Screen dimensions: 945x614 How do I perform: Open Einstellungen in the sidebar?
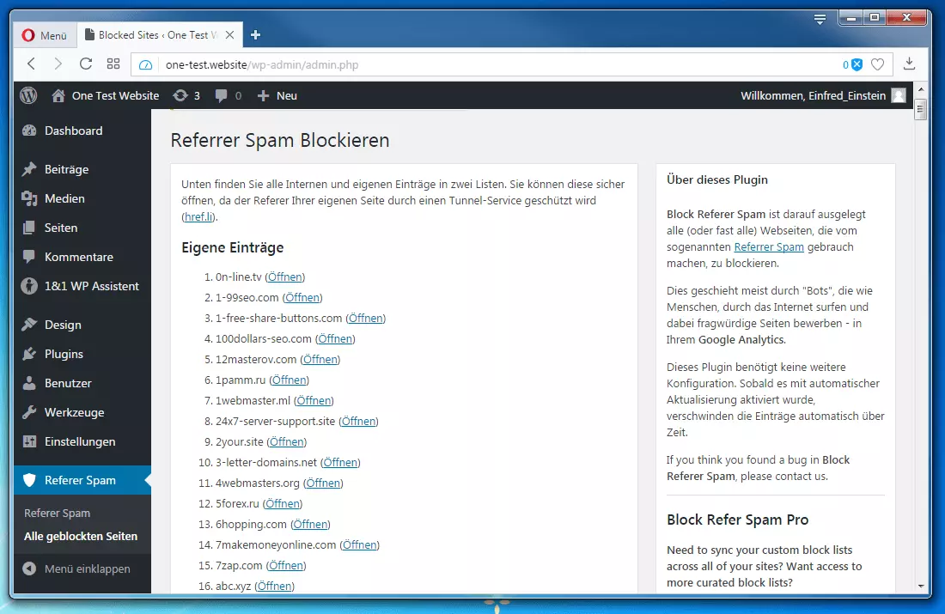click(82, 441)
